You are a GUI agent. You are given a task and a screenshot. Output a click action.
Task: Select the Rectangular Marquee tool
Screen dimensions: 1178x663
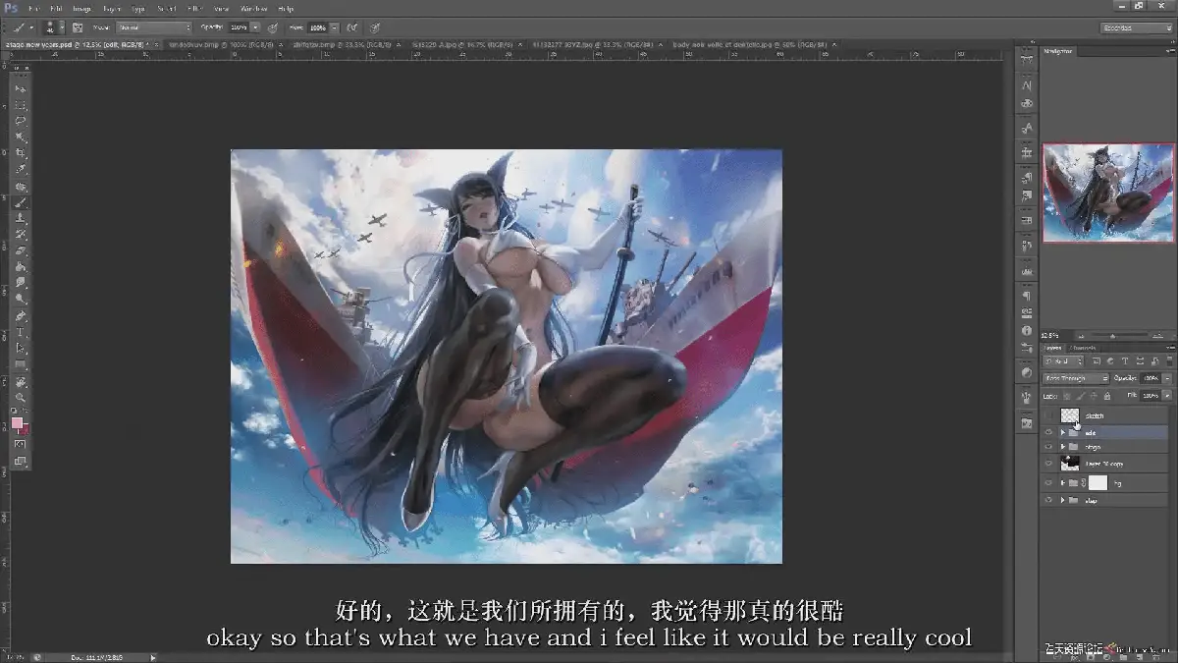(21, 105)
